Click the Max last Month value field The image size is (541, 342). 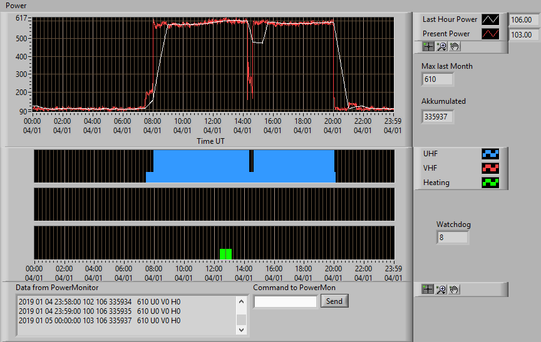(x=437, y=79)
